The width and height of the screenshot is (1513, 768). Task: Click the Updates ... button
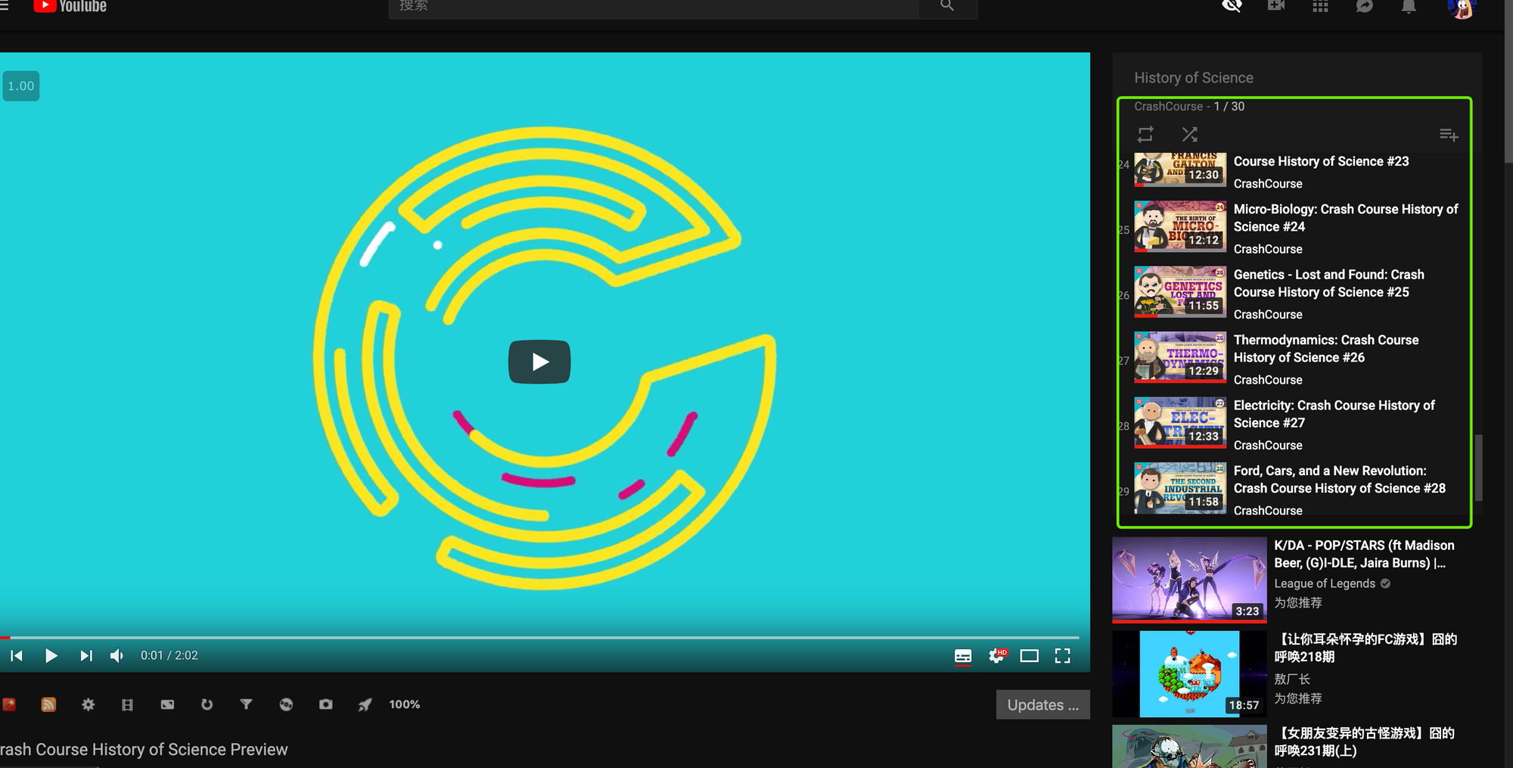(x=1042, y=704)
